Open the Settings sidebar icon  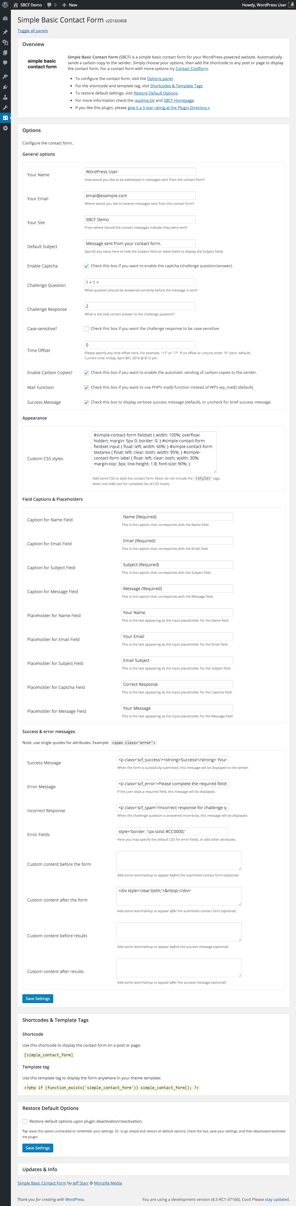(5, 118)
